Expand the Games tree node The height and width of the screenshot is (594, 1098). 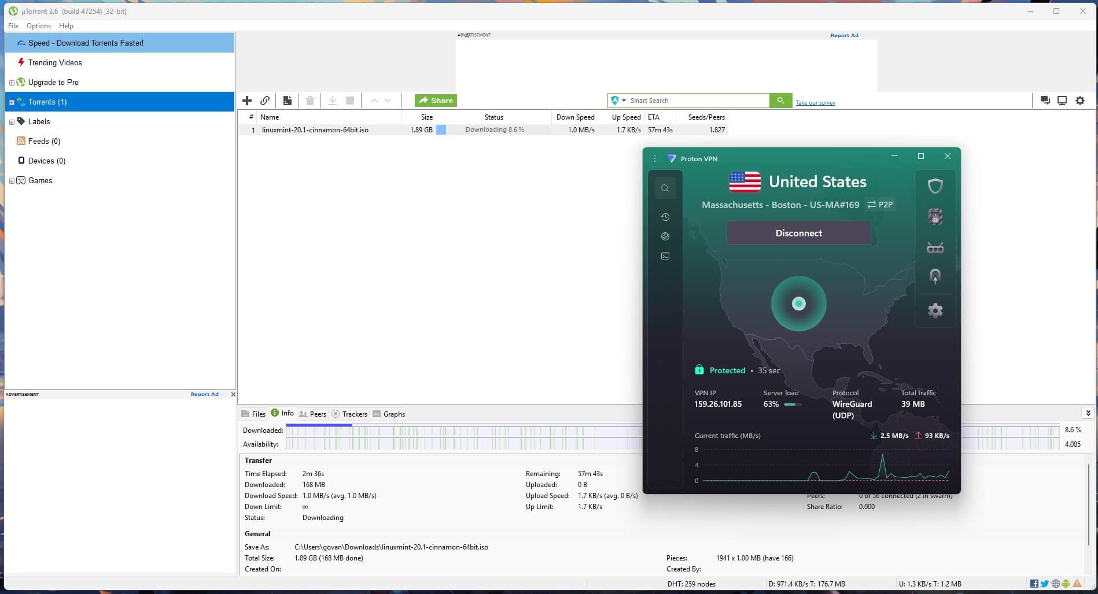(12, 181)
